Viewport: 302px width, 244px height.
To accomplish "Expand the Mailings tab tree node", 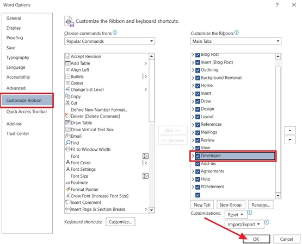I will [x=193, y=132].
